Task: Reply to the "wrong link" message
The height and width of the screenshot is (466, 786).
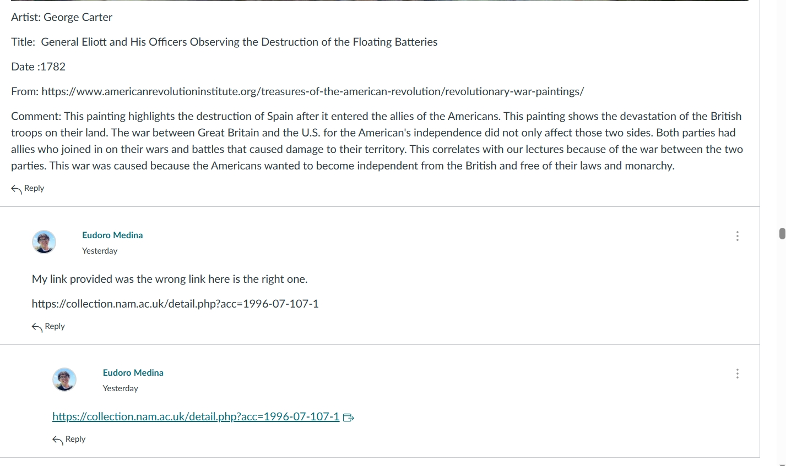Action: [48, 327]
